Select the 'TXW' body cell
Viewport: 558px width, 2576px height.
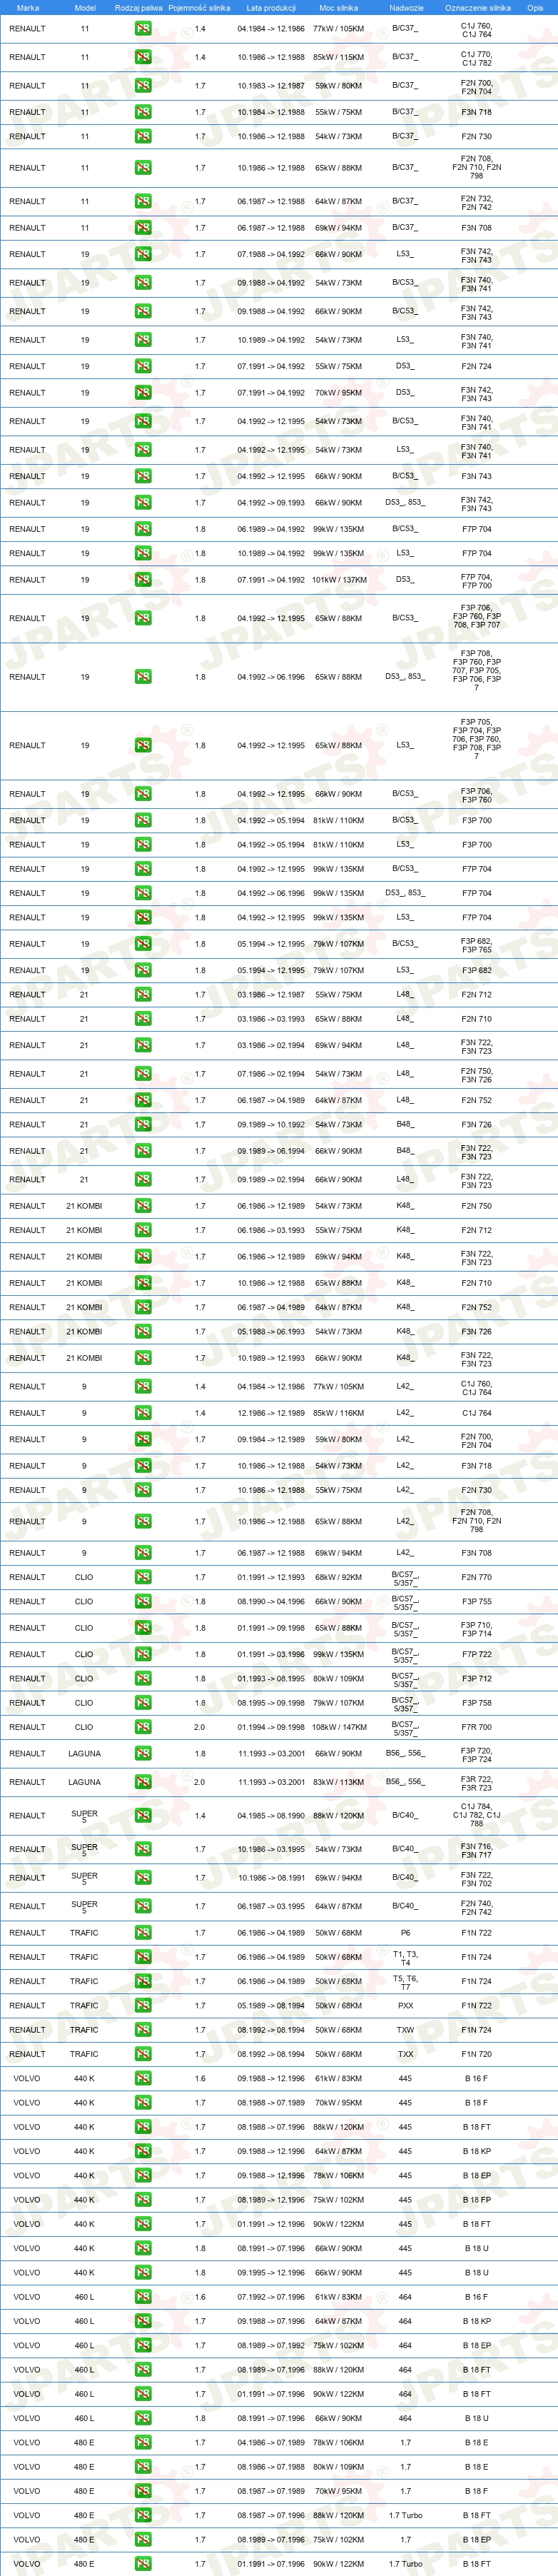[405, 2029]
